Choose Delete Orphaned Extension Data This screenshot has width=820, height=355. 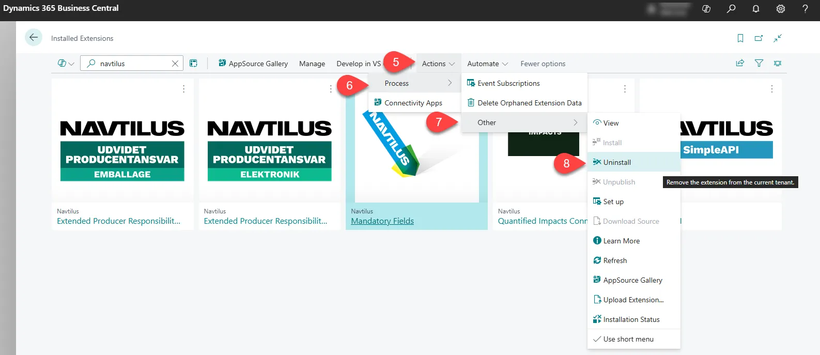pos(529,103)
